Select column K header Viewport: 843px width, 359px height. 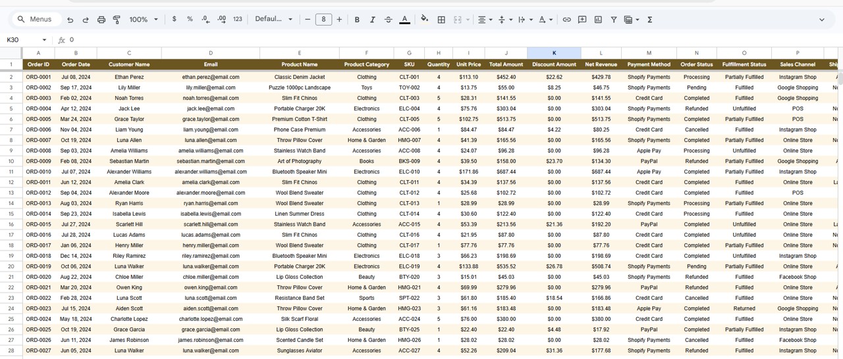point(554,53)
